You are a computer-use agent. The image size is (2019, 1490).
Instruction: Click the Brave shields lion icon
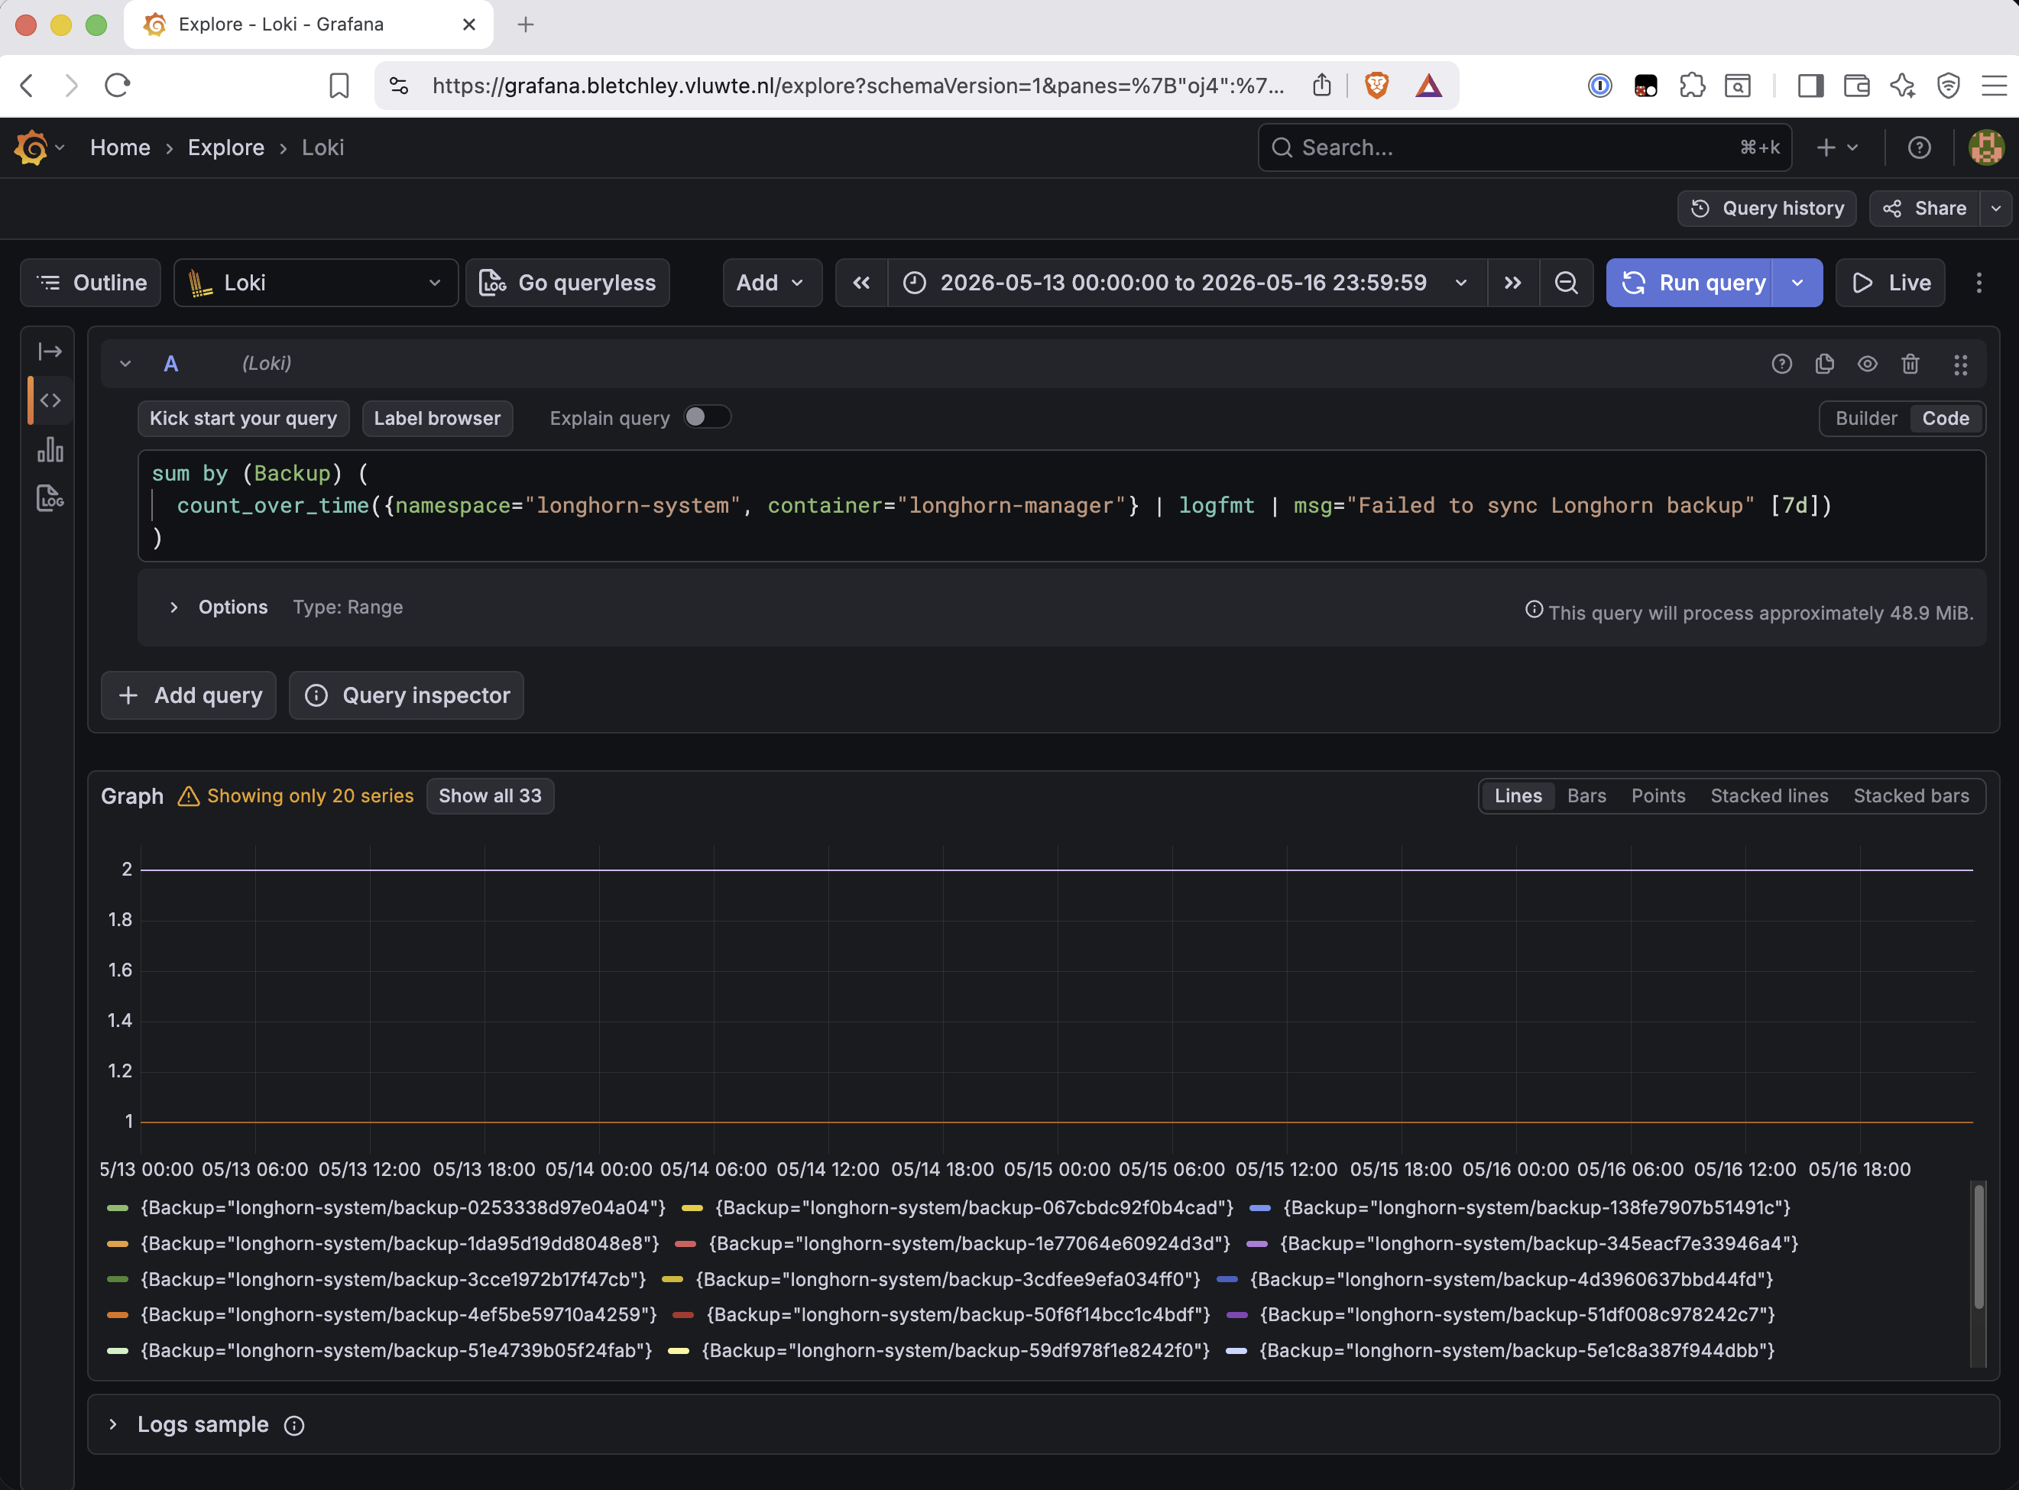coord(1376,86)
